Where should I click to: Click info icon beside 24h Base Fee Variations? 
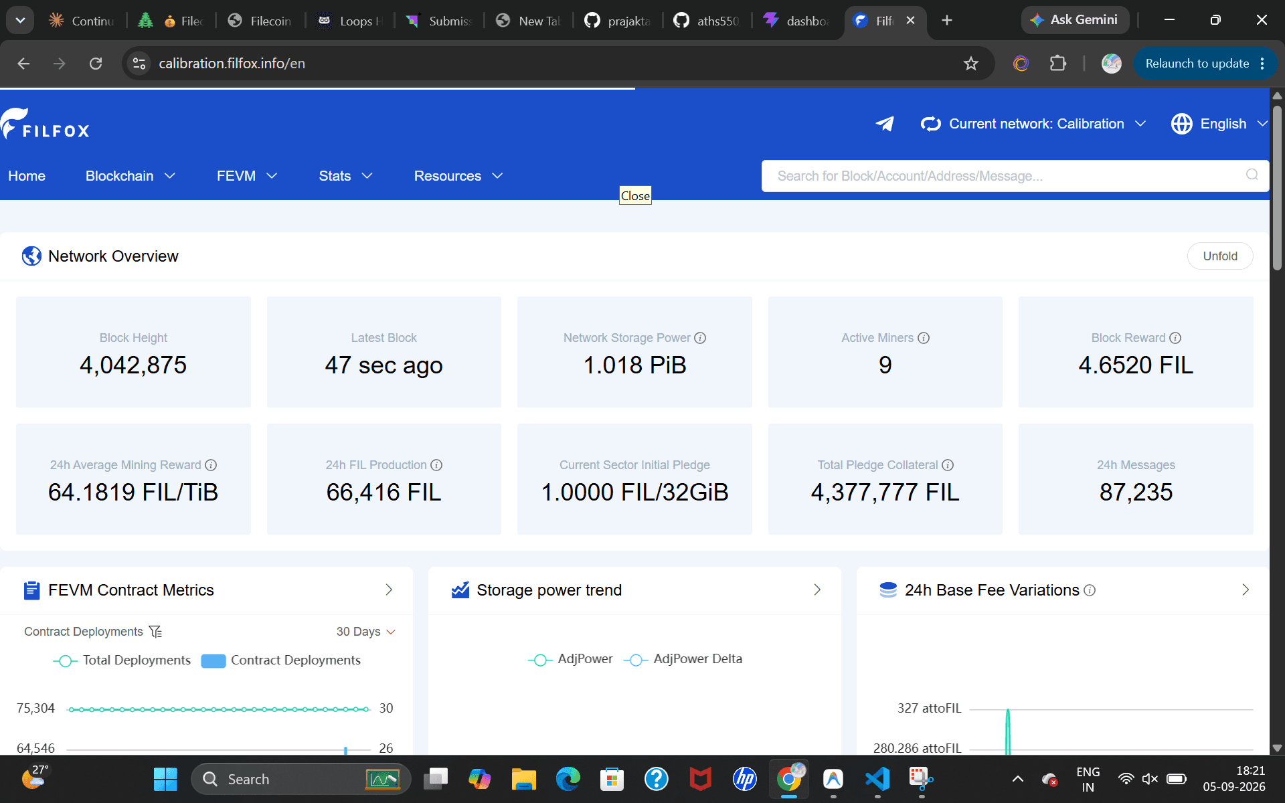(1090, 590)
